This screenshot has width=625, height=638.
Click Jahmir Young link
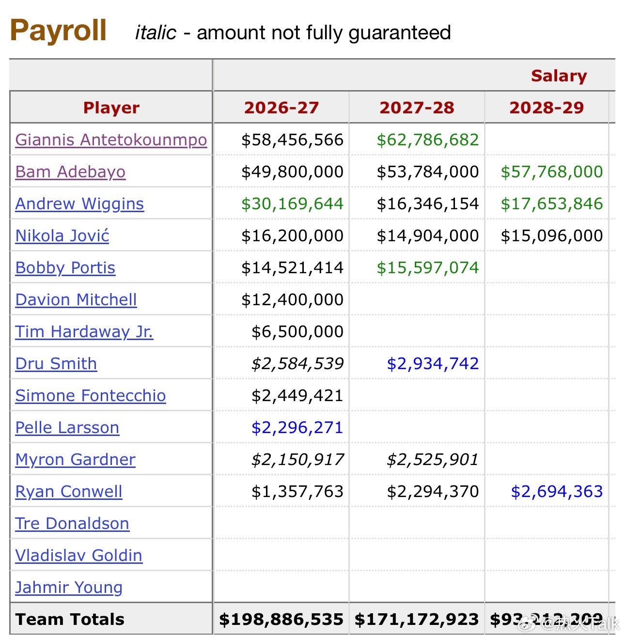[x=69, y=588]
